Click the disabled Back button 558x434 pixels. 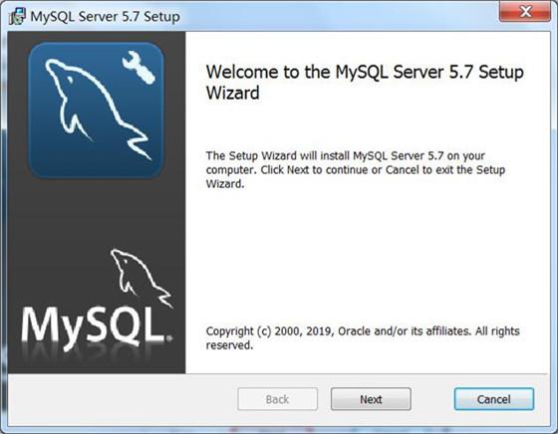pos(278,399)
